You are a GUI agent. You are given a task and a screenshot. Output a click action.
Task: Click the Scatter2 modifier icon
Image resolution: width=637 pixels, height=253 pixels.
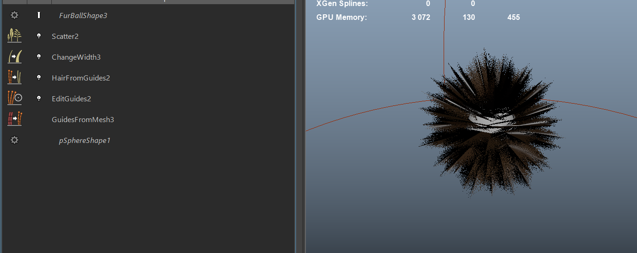coord(14,36)
